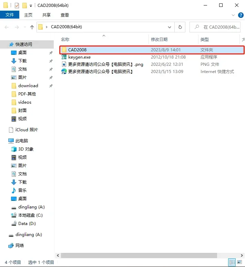The image size is (245, 267).
Task: Open 文档 under Quick access
Action: (x=22, y=69)
